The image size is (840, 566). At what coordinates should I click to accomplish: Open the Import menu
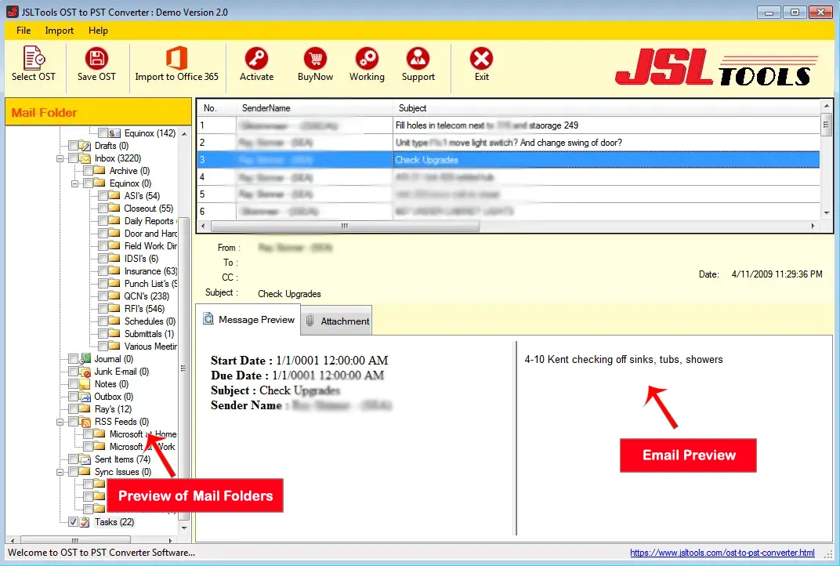pyautogui.click(x=59, y=31)
